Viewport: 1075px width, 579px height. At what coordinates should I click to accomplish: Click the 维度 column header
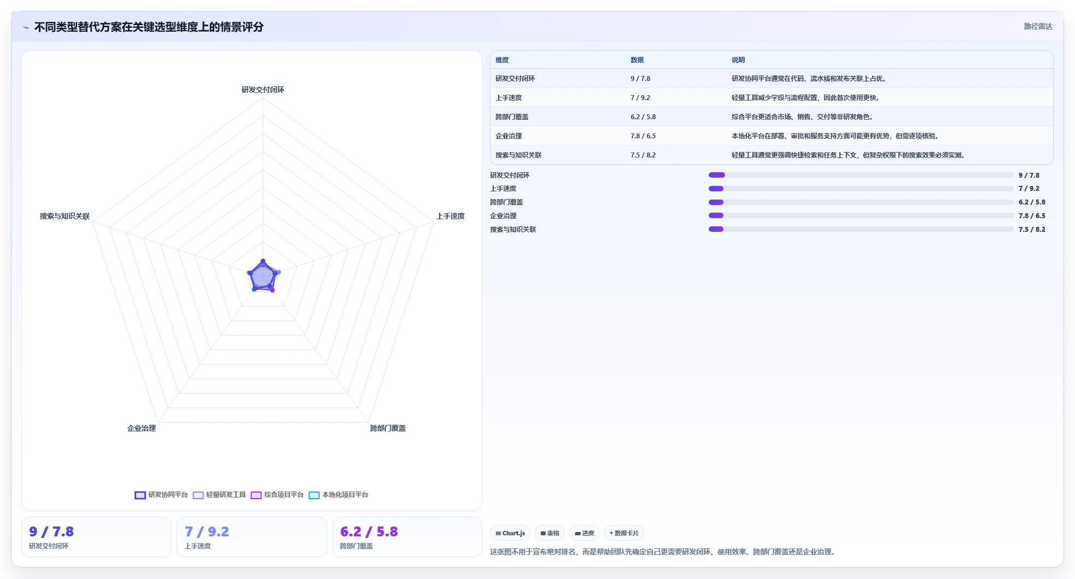pyautogui.click(x=502, y=60)
